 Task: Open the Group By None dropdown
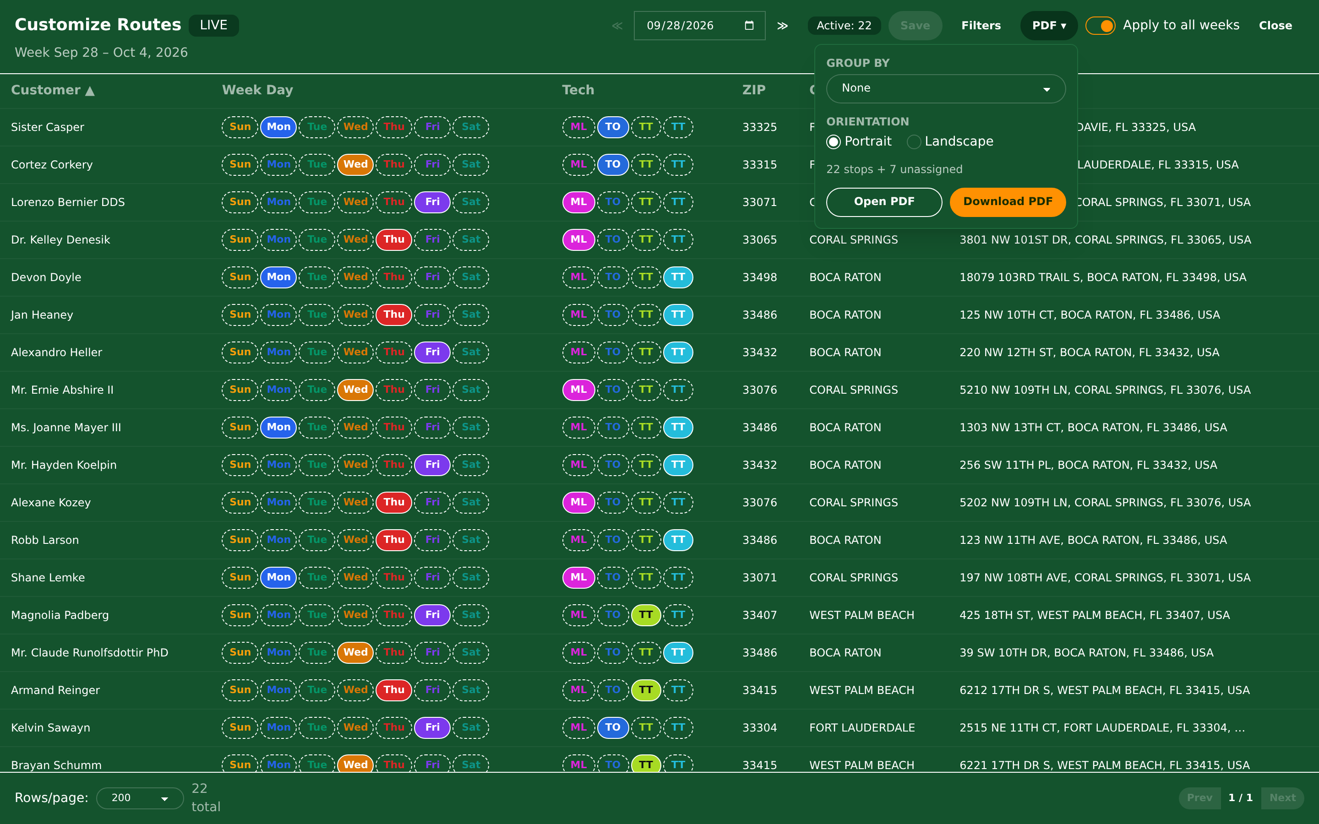pos(946,89)
